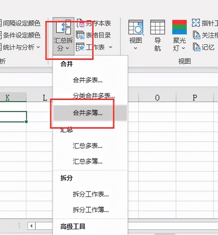Click the 关注 follow icon

[x=197, y=35]
